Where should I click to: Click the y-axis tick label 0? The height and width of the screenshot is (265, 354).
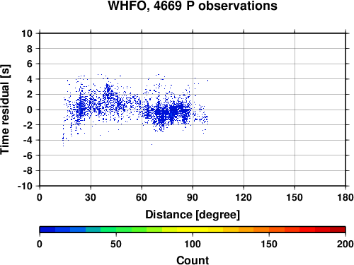coord(30,110)
